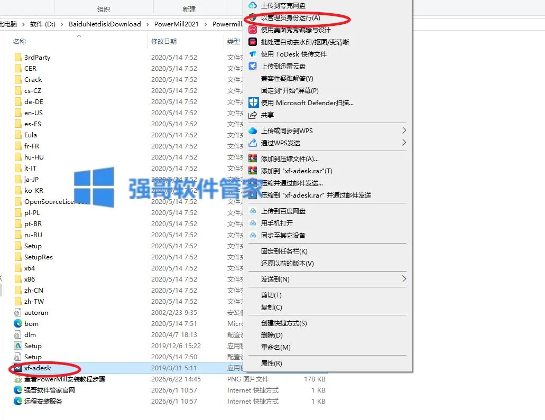The width and height of the screenshot is (545, 420).
Task: Click the ToDesk file transfer icon
Action: tap(253, 54)
